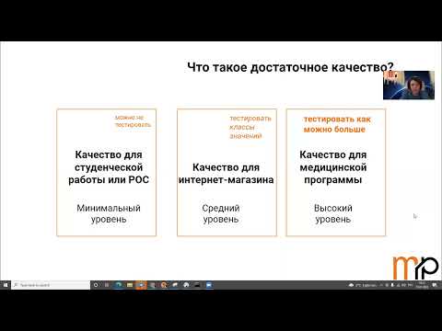Open the Windows Start menu
Image resolution: width=442 pixels, height=331 pixels.
pos(6,285)
